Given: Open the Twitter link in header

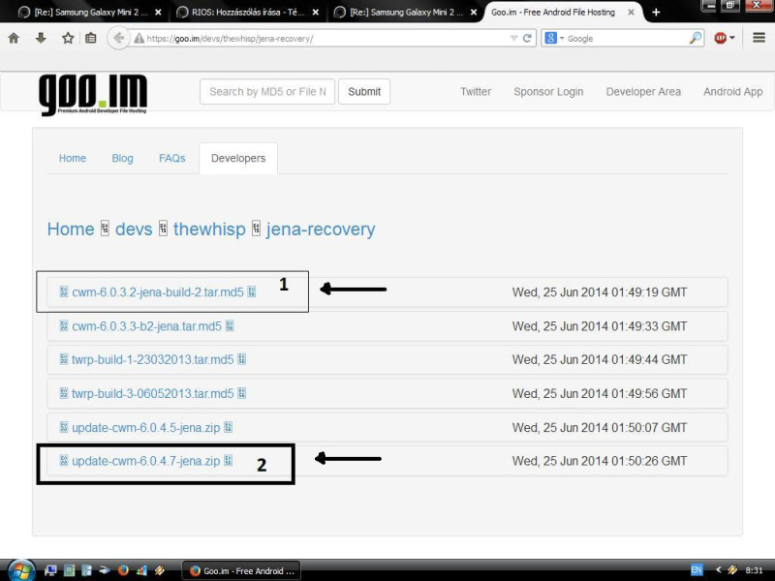Looking at the screenshot, I should point(476,91).
